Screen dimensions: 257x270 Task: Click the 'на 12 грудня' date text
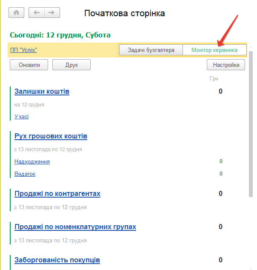click(x=29, y=105)
